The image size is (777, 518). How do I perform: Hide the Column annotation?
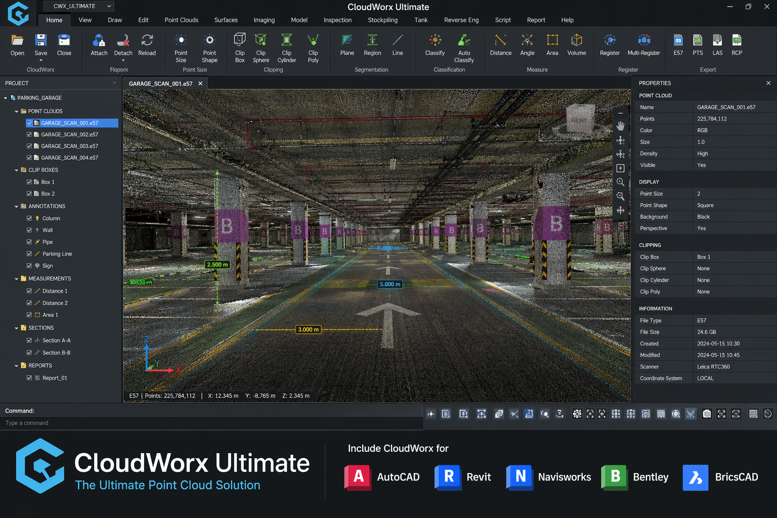(x=29, y=219)
